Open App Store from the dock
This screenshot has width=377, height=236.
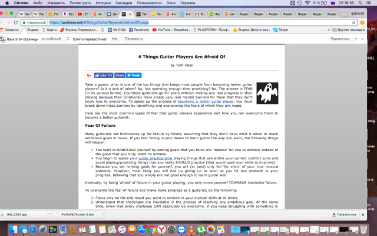(x=141, y=230)
